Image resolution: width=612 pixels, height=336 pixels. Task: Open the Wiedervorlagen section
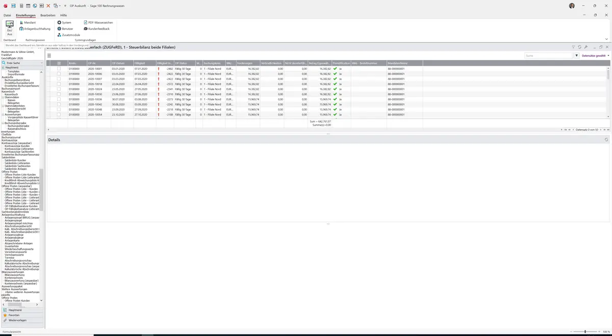click(x=22, y=320)
